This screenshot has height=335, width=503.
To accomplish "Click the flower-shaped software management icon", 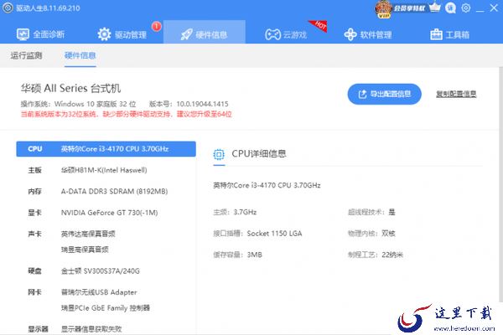I will pyautogui.click(x=350, y=34).
